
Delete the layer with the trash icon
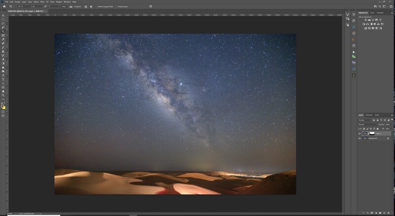[389, 213]
